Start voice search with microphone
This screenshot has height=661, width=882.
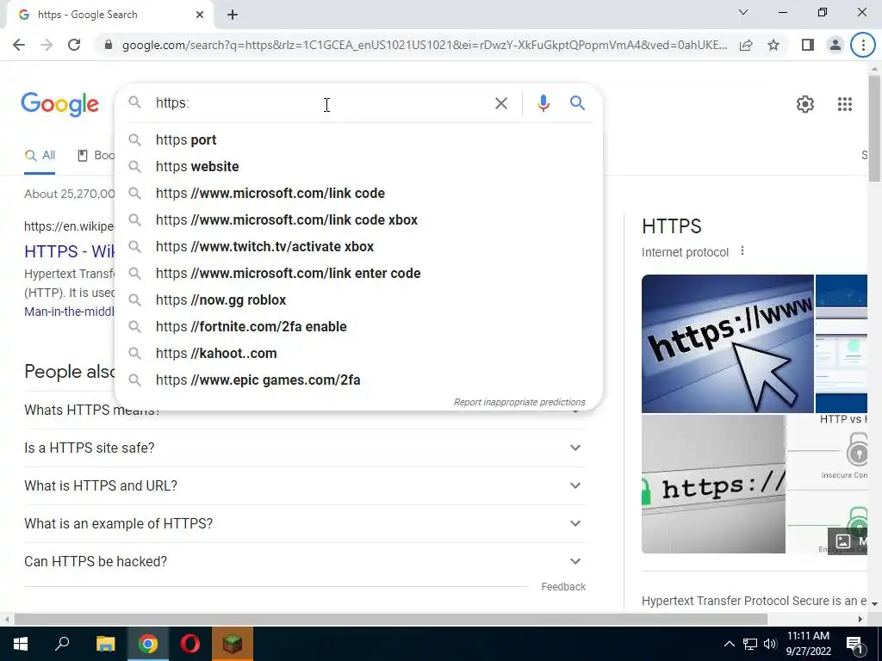(x=543, y=103)
